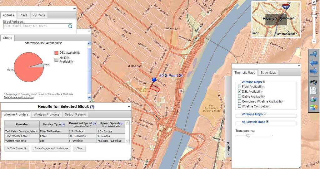Expand the No Service Maps section

coord(267,122)
